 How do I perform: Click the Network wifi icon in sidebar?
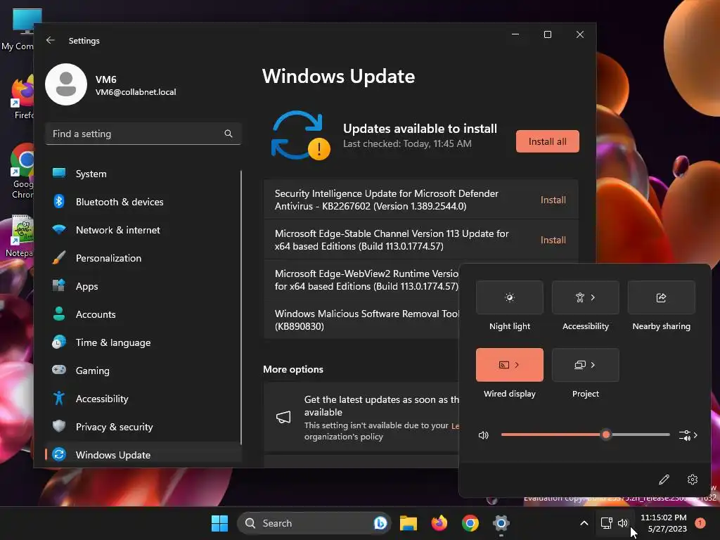click(x=59, y=229)
